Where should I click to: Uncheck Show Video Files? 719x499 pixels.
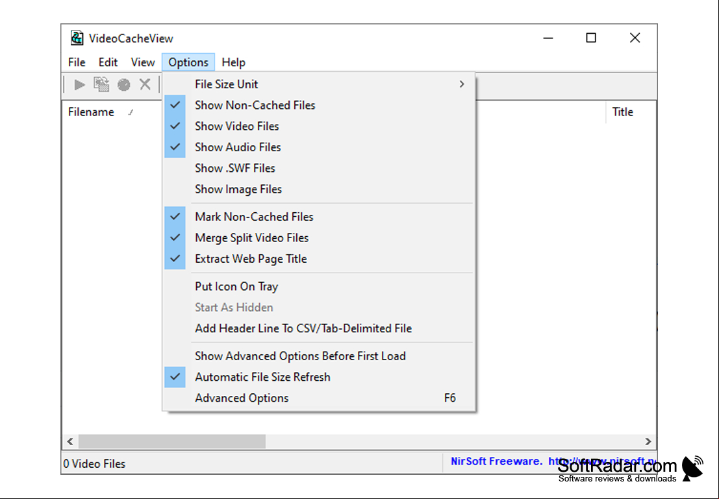319,127
